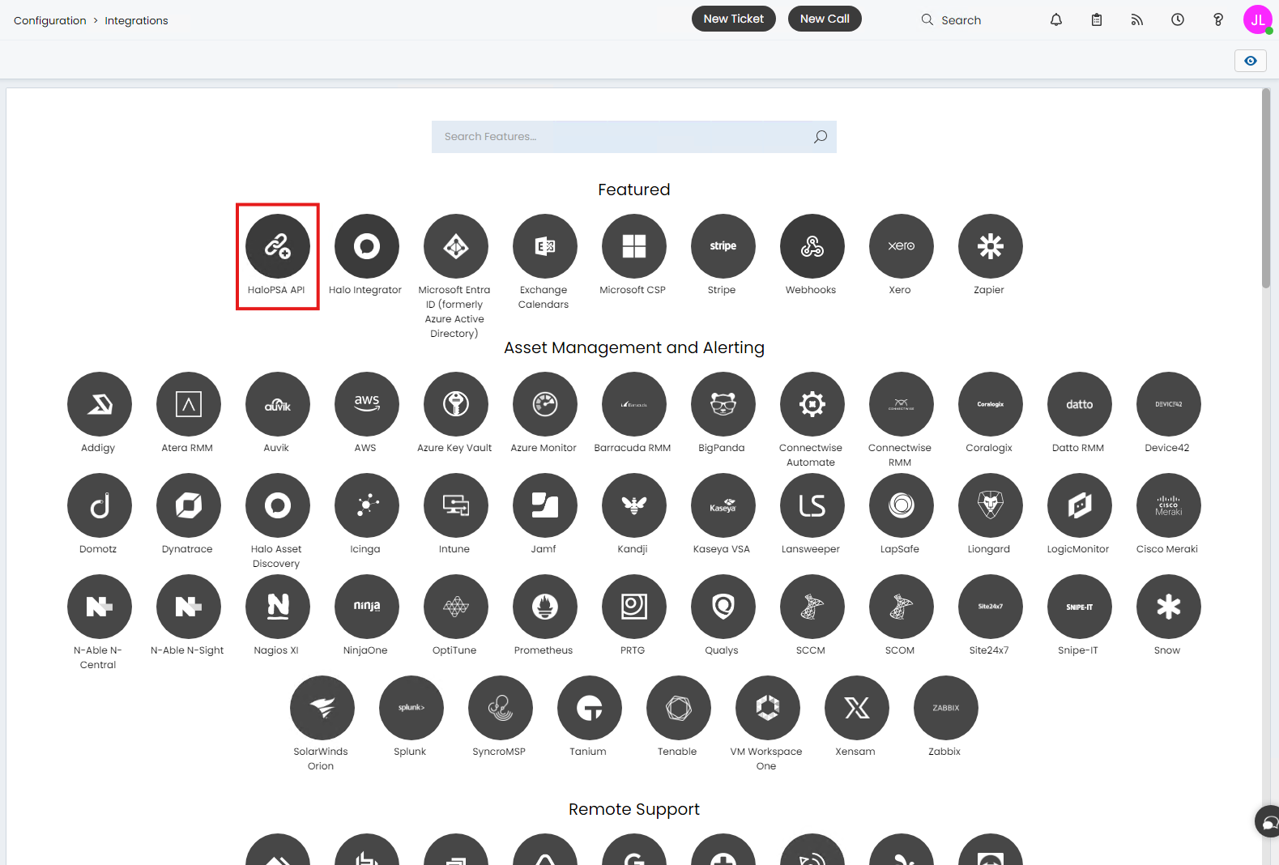Choose the Prometheus integration
The width and height of the screenshot is (1279, 865).
click(x=544, y=607)
